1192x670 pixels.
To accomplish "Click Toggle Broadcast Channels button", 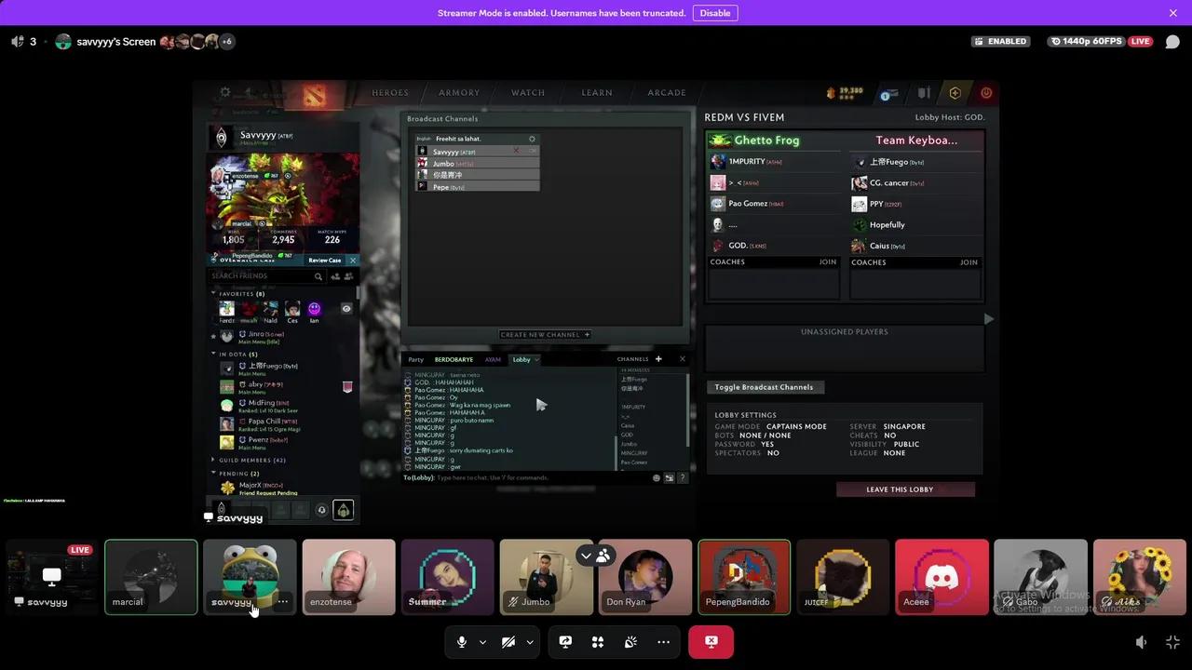I will tap(764, 387).
